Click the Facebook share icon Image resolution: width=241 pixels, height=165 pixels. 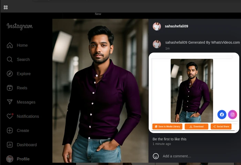[222, 114]
